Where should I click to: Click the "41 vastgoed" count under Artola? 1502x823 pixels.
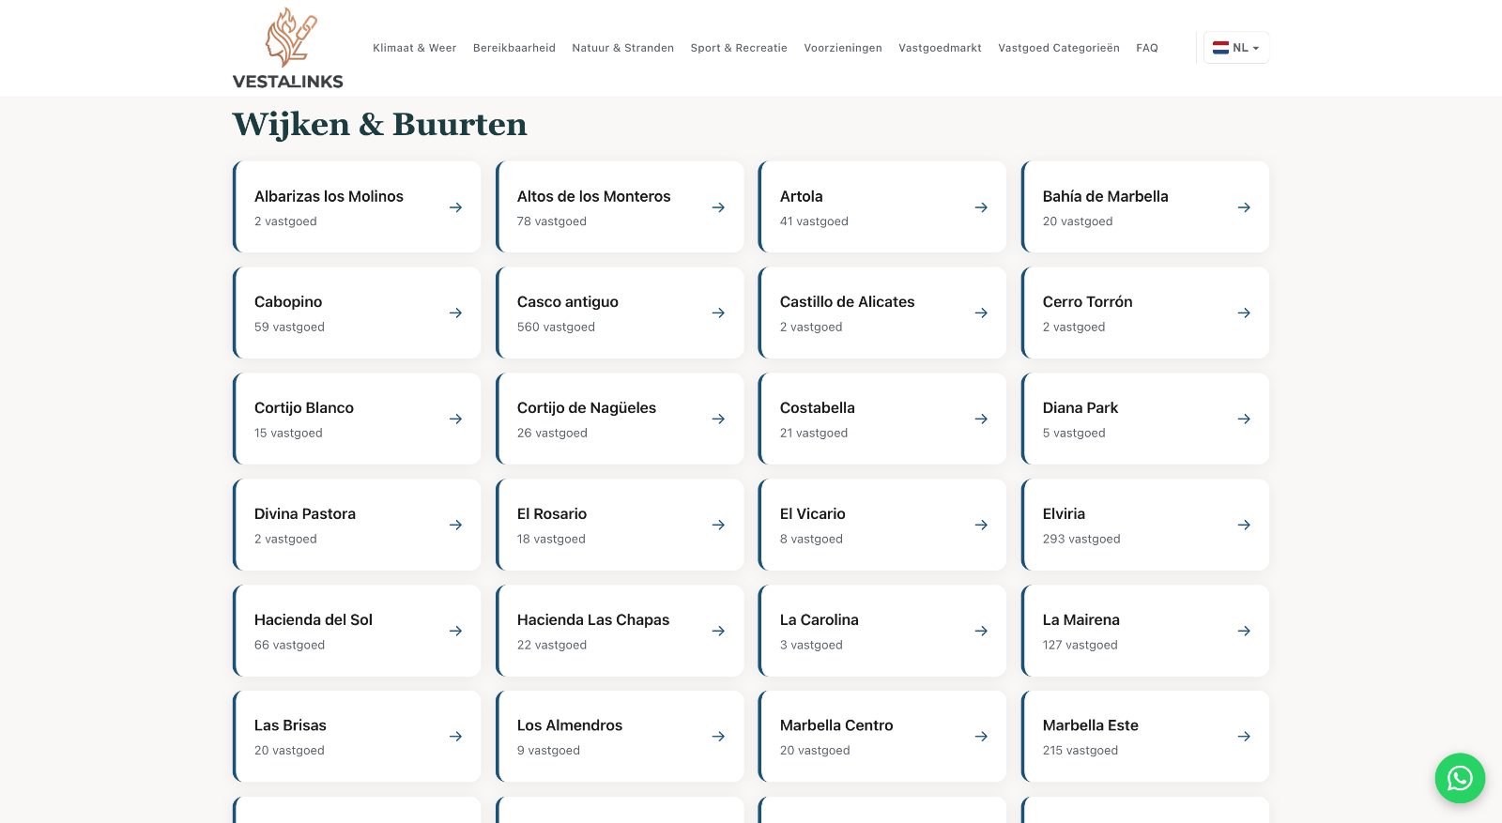814,221
